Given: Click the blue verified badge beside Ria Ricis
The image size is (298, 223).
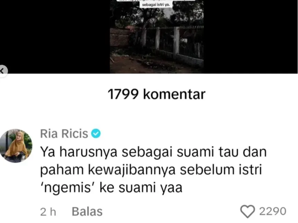Looking at the screenshot, I should (x=96, y=133).
